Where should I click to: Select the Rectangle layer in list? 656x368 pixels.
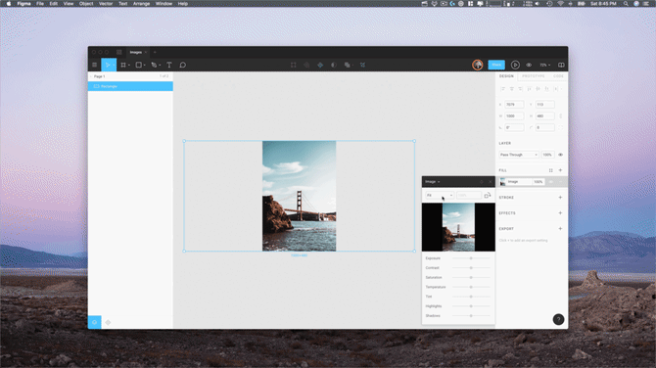point(130,86)
